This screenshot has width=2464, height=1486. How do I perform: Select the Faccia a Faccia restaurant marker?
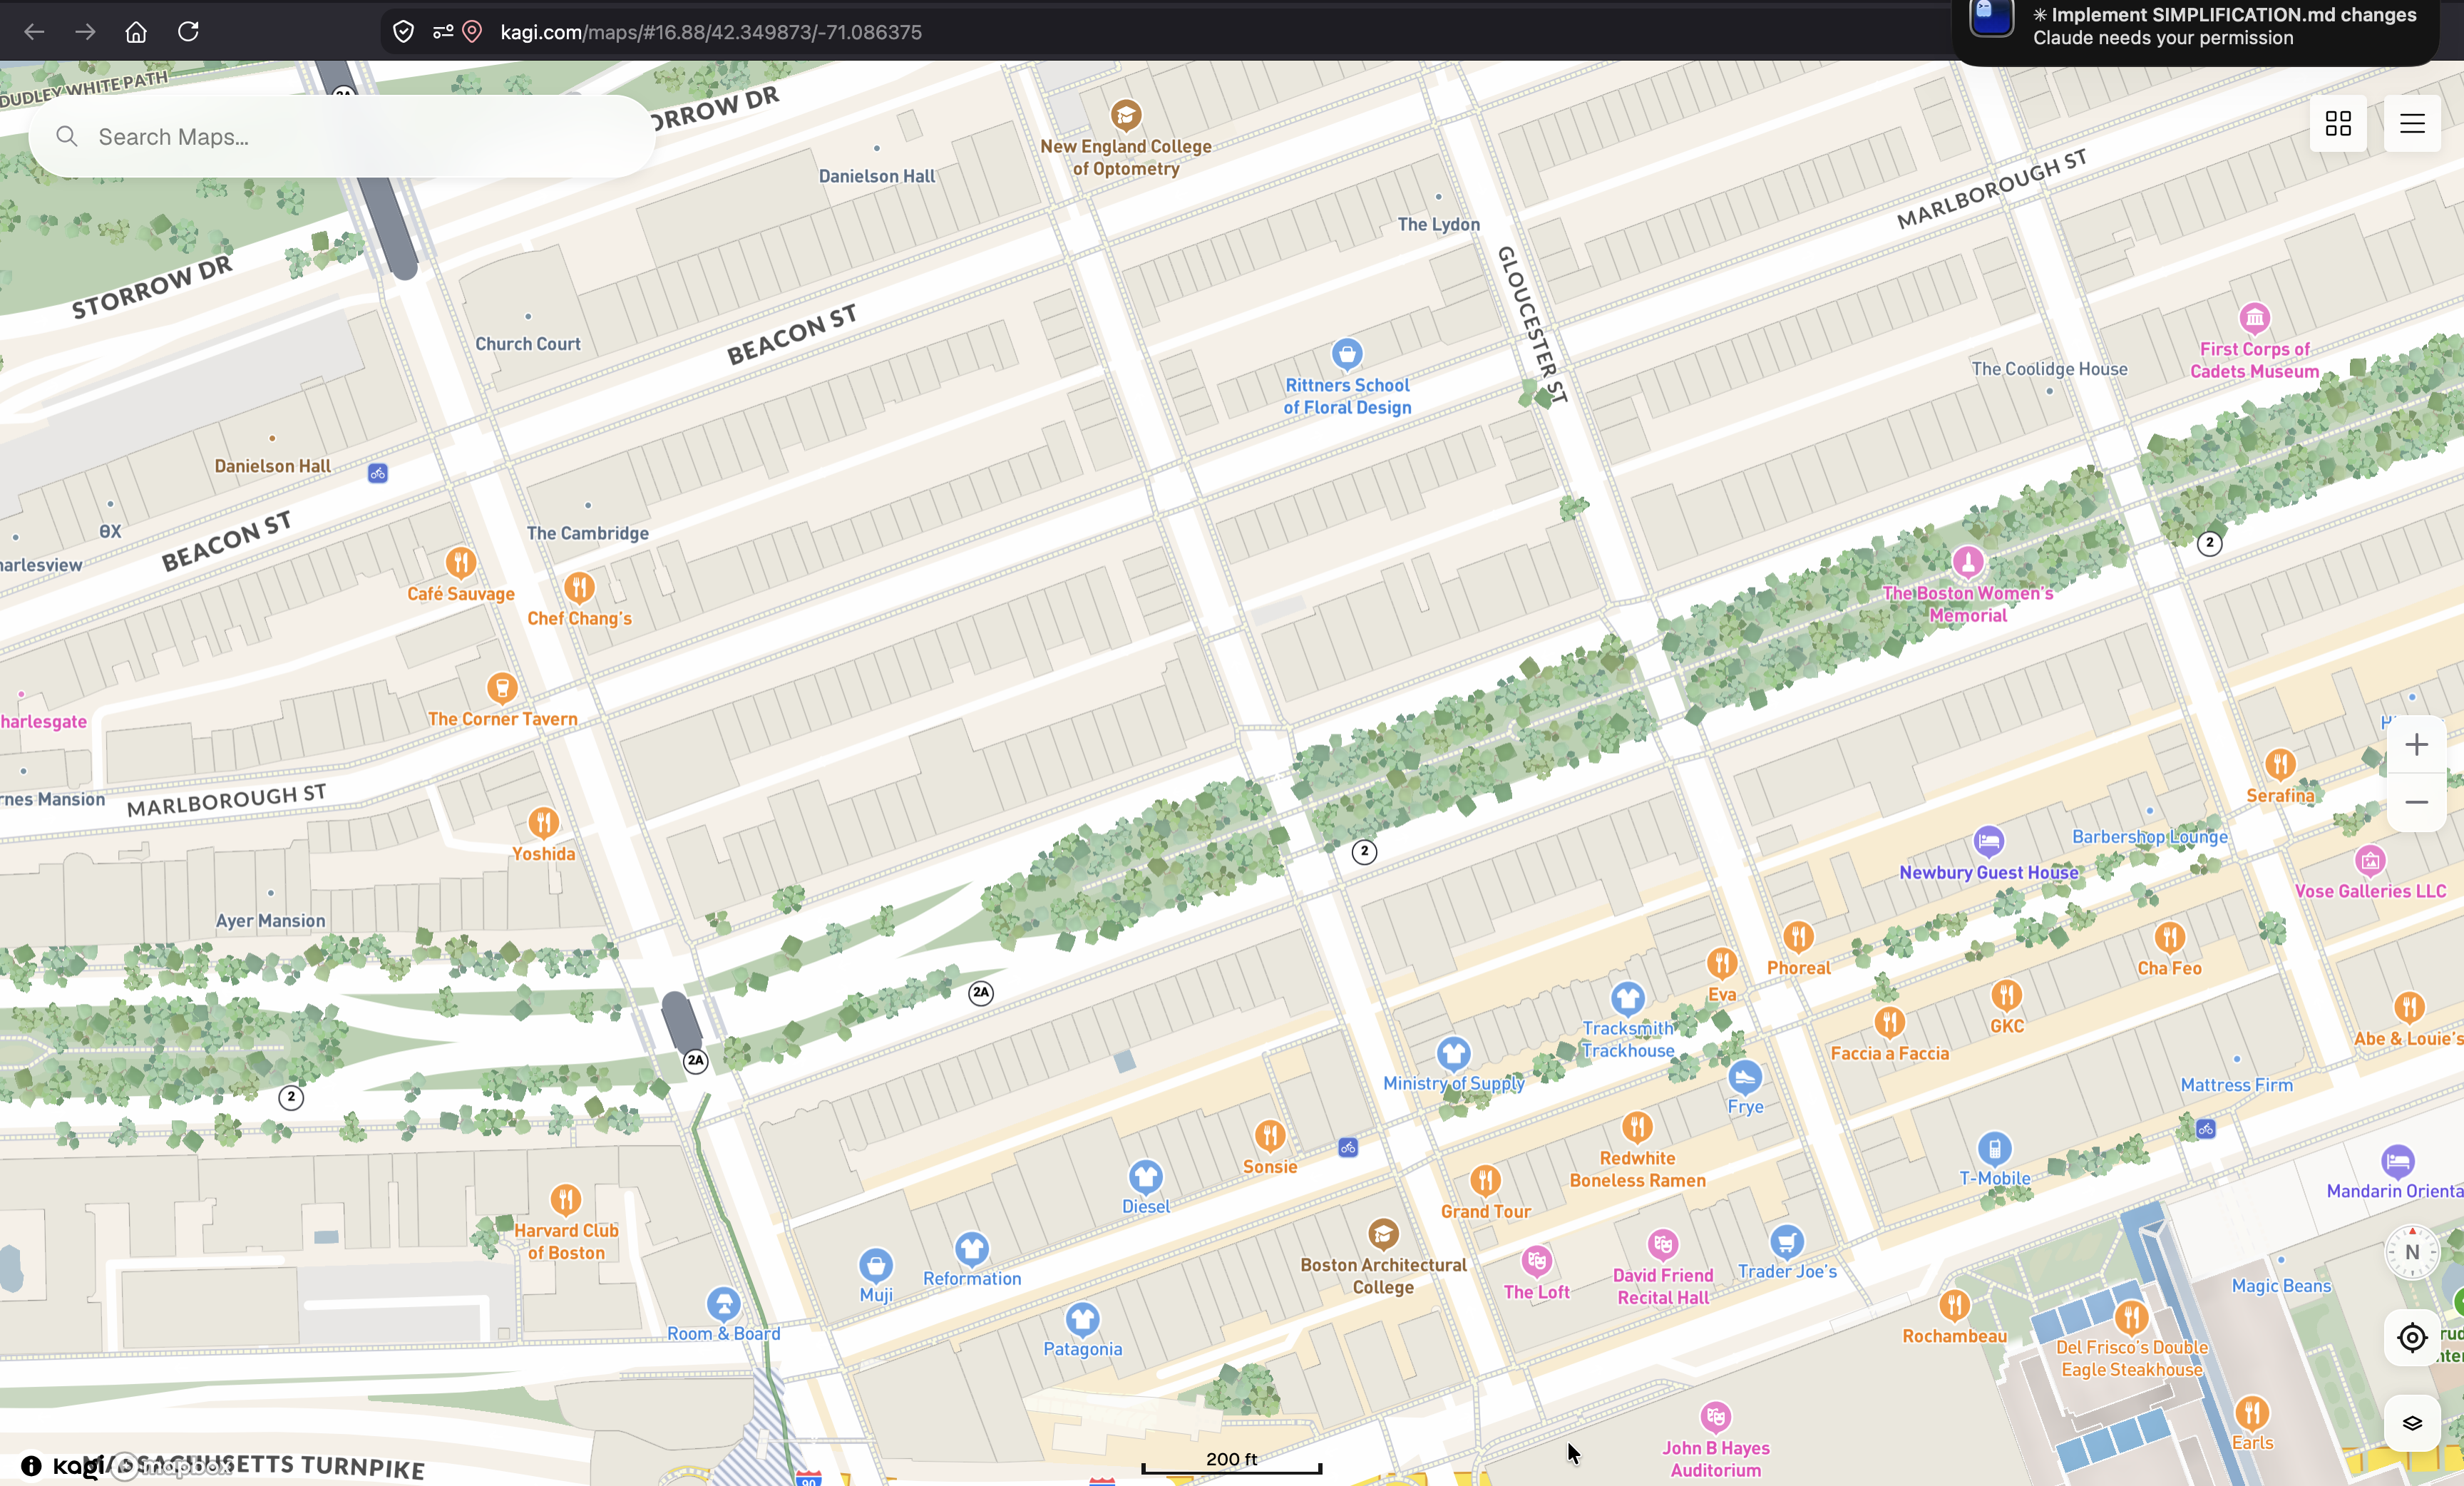(x=1889, y=1022)
